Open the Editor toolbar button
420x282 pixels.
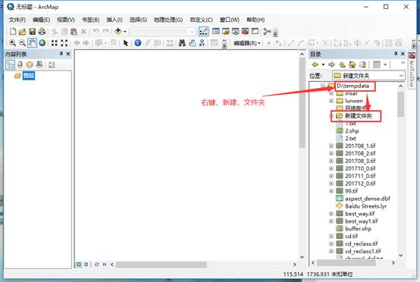(x=203, y=31)
